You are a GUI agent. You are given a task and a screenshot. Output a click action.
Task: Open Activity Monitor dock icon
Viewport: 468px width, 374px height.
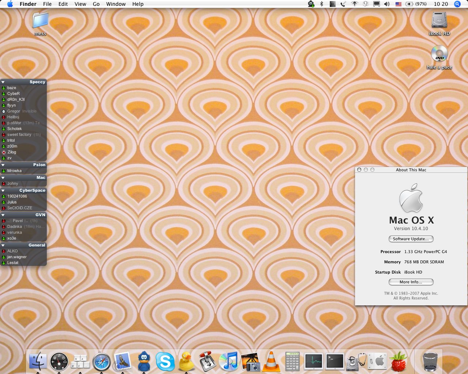point(313,361)
